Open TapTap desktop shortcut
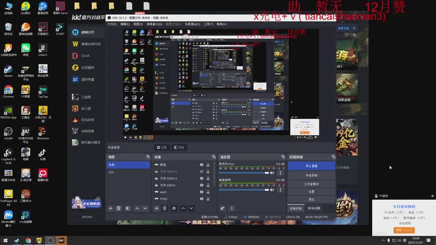This screenshot has height=245, width=436. 43,92
